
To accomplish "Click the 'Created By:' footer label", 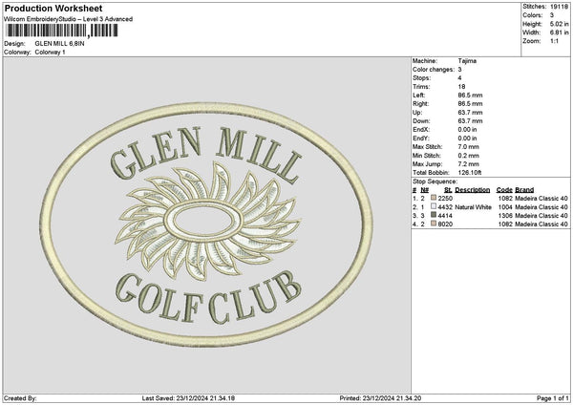I will coord(20,398).
